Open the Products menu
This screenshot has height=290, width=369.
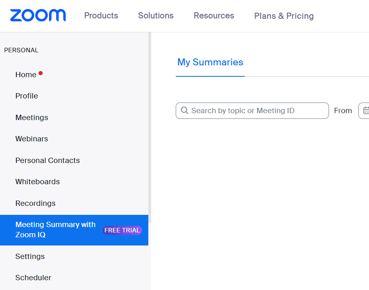(x=101, y=16)
